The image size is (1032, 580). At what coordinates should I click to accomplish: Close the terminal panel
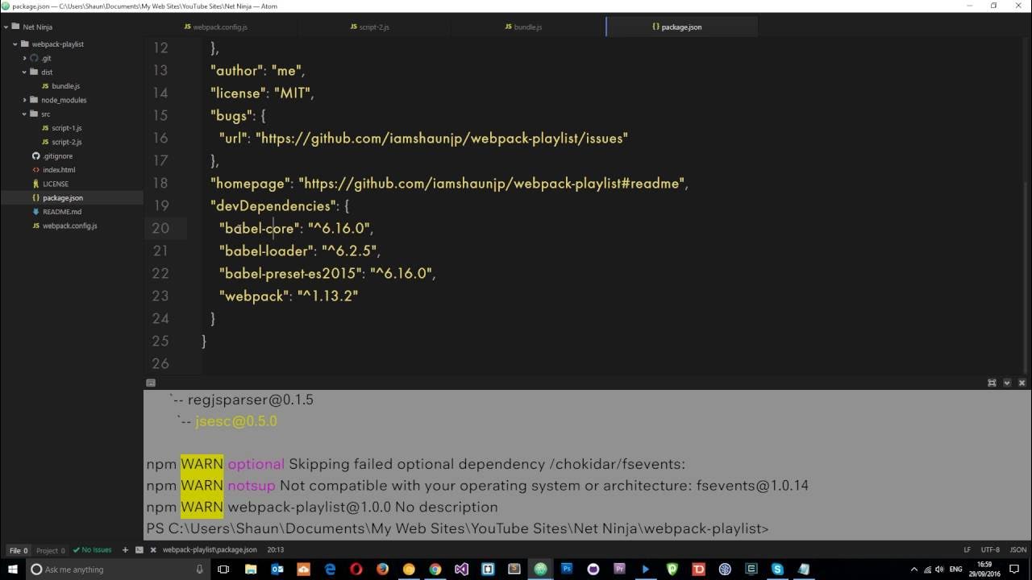pos(1022,383)
